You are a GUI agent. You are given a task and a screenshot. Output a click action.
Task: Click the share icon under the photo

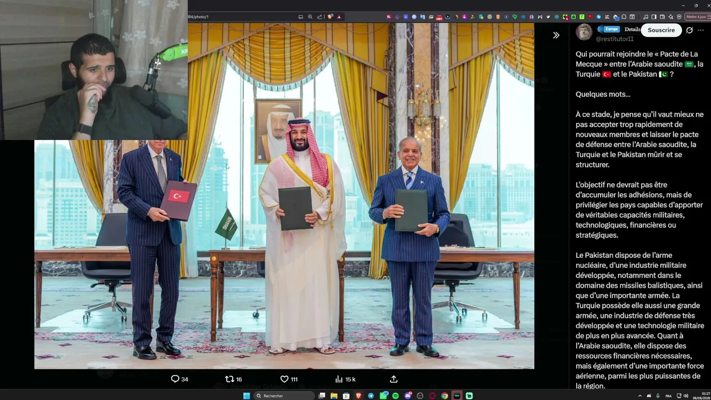(394, 379)
